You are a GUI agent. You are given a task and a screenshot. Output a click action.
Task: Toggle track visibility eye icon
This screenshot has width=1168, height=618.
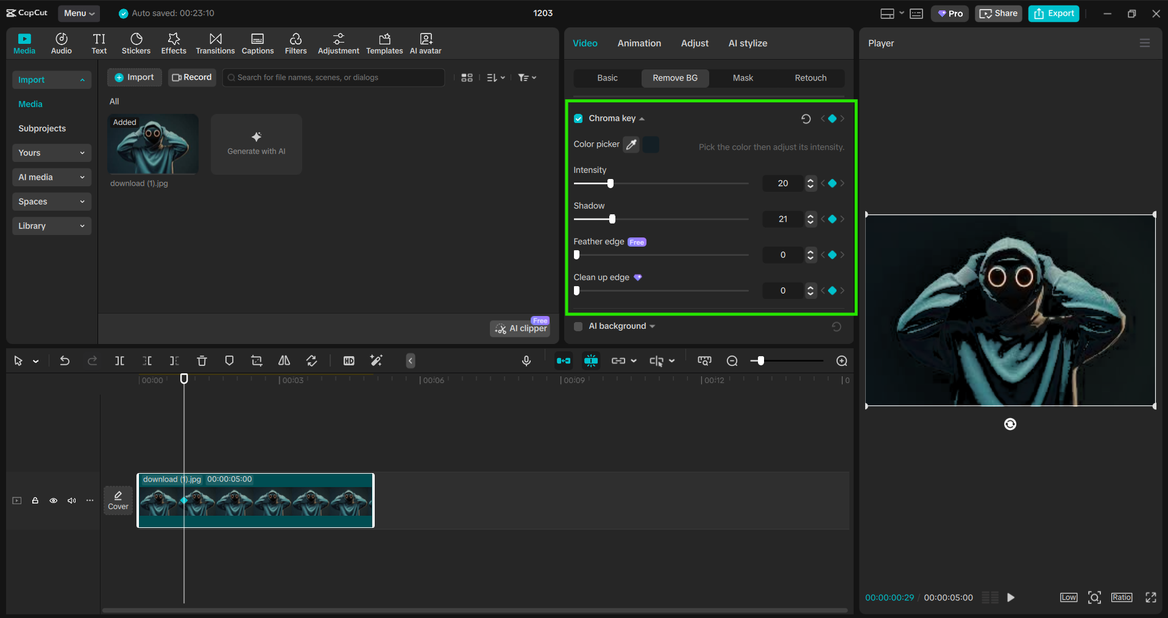point(54,500)
